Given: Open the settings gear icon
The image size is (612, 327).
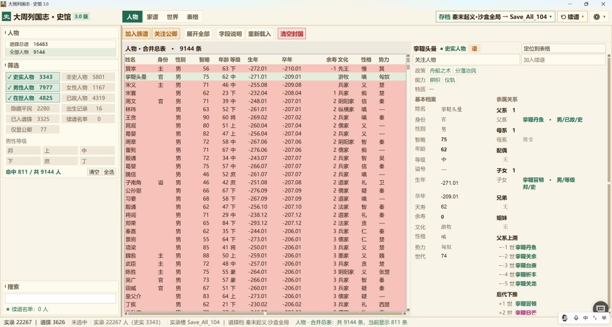Looking at the screenshot, I should pyautogui.click(x=596, y=17).
